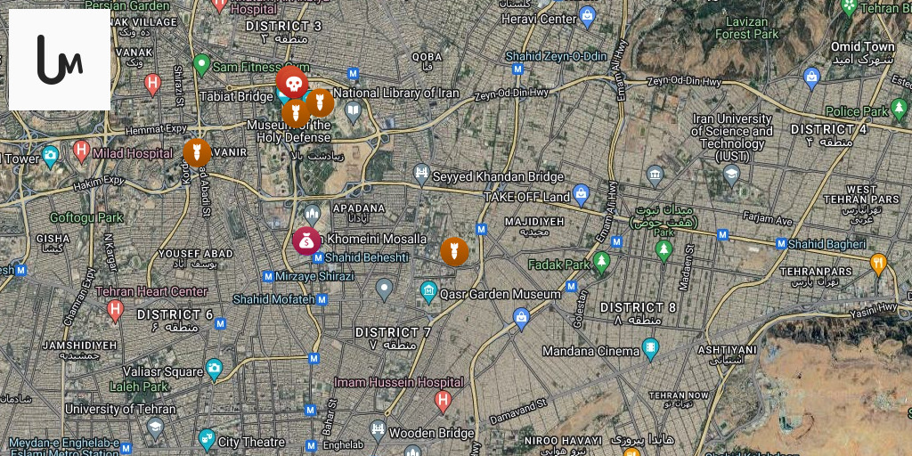Open the money bag marker at Khomeini Mosalla
Image resolution: width=912 pixels, height=456 pixels.
coord(306,240)
